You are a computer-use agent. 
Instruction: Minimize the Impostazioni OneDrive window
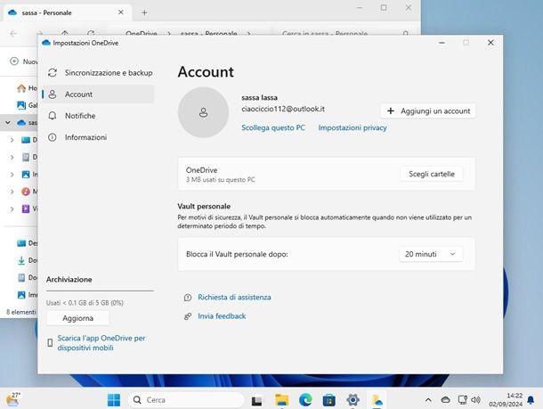pos(442,43)
